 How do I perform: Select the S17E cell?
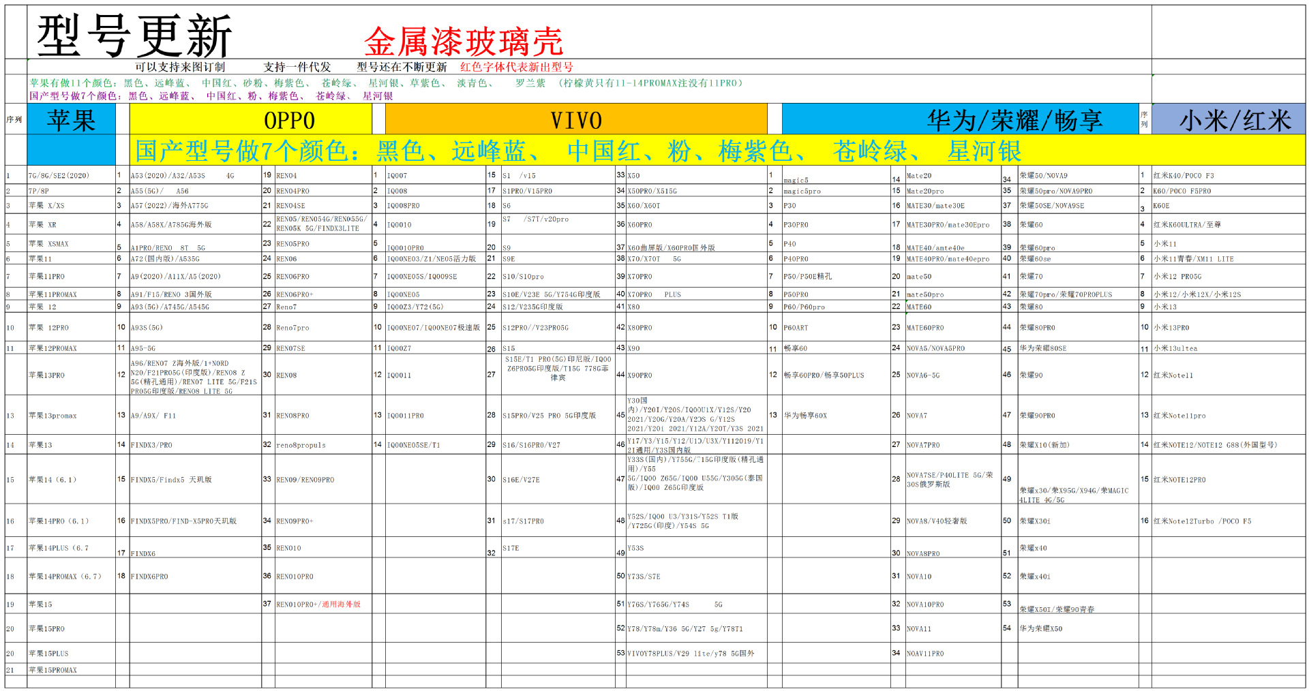pos(558,548)
